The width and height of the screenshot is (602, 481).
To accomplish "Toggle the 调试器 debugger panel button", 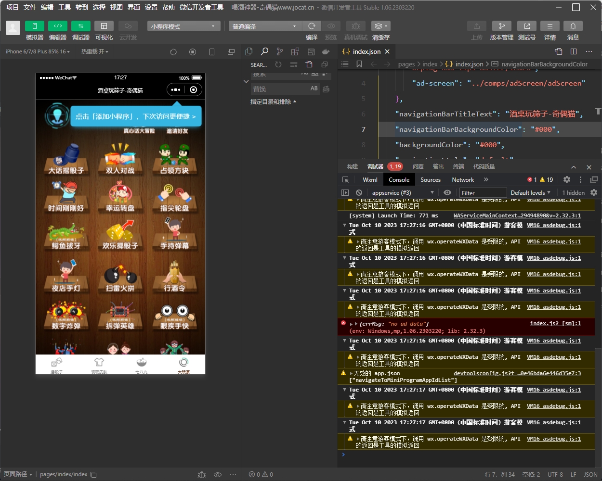I will [x=81, y=26].
